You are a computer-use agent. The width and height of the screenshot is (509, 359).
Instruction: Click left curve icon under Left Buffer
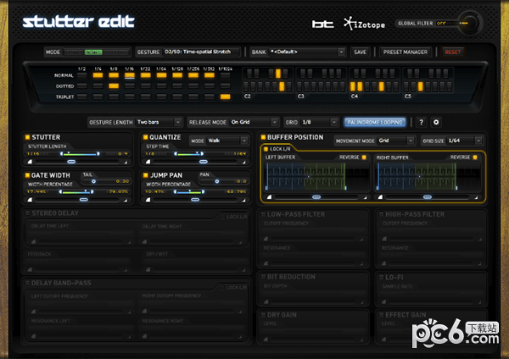(269, 196)
